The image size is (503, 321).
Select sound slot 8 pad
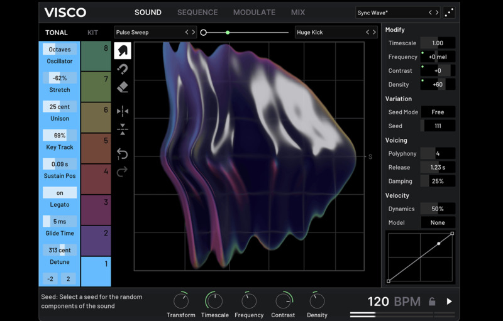tap(96, 56)
